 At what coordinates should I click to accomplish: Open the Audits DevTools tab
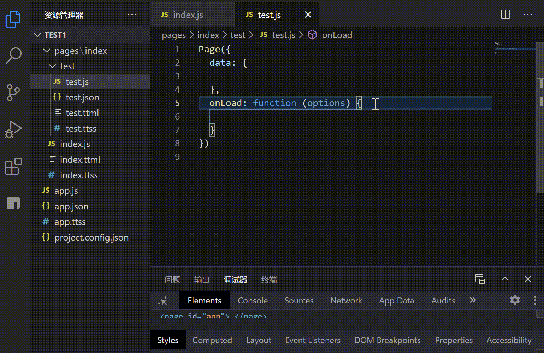point(443,300)
